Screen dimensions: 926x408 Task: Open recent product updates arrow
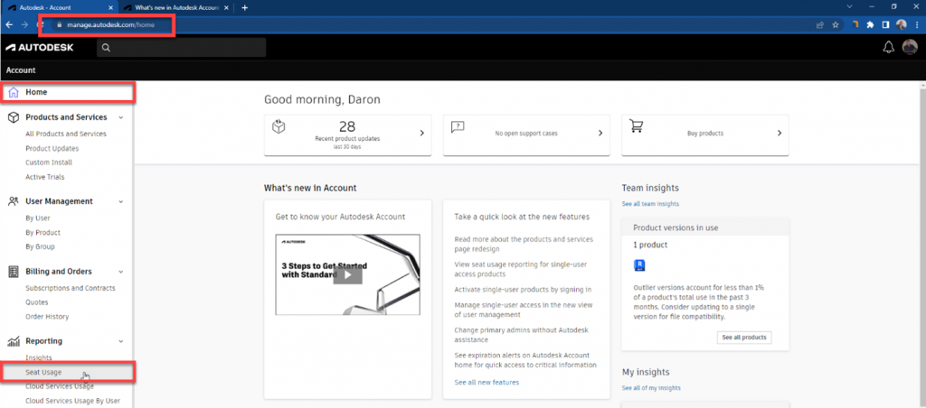[x=421, y=134]
